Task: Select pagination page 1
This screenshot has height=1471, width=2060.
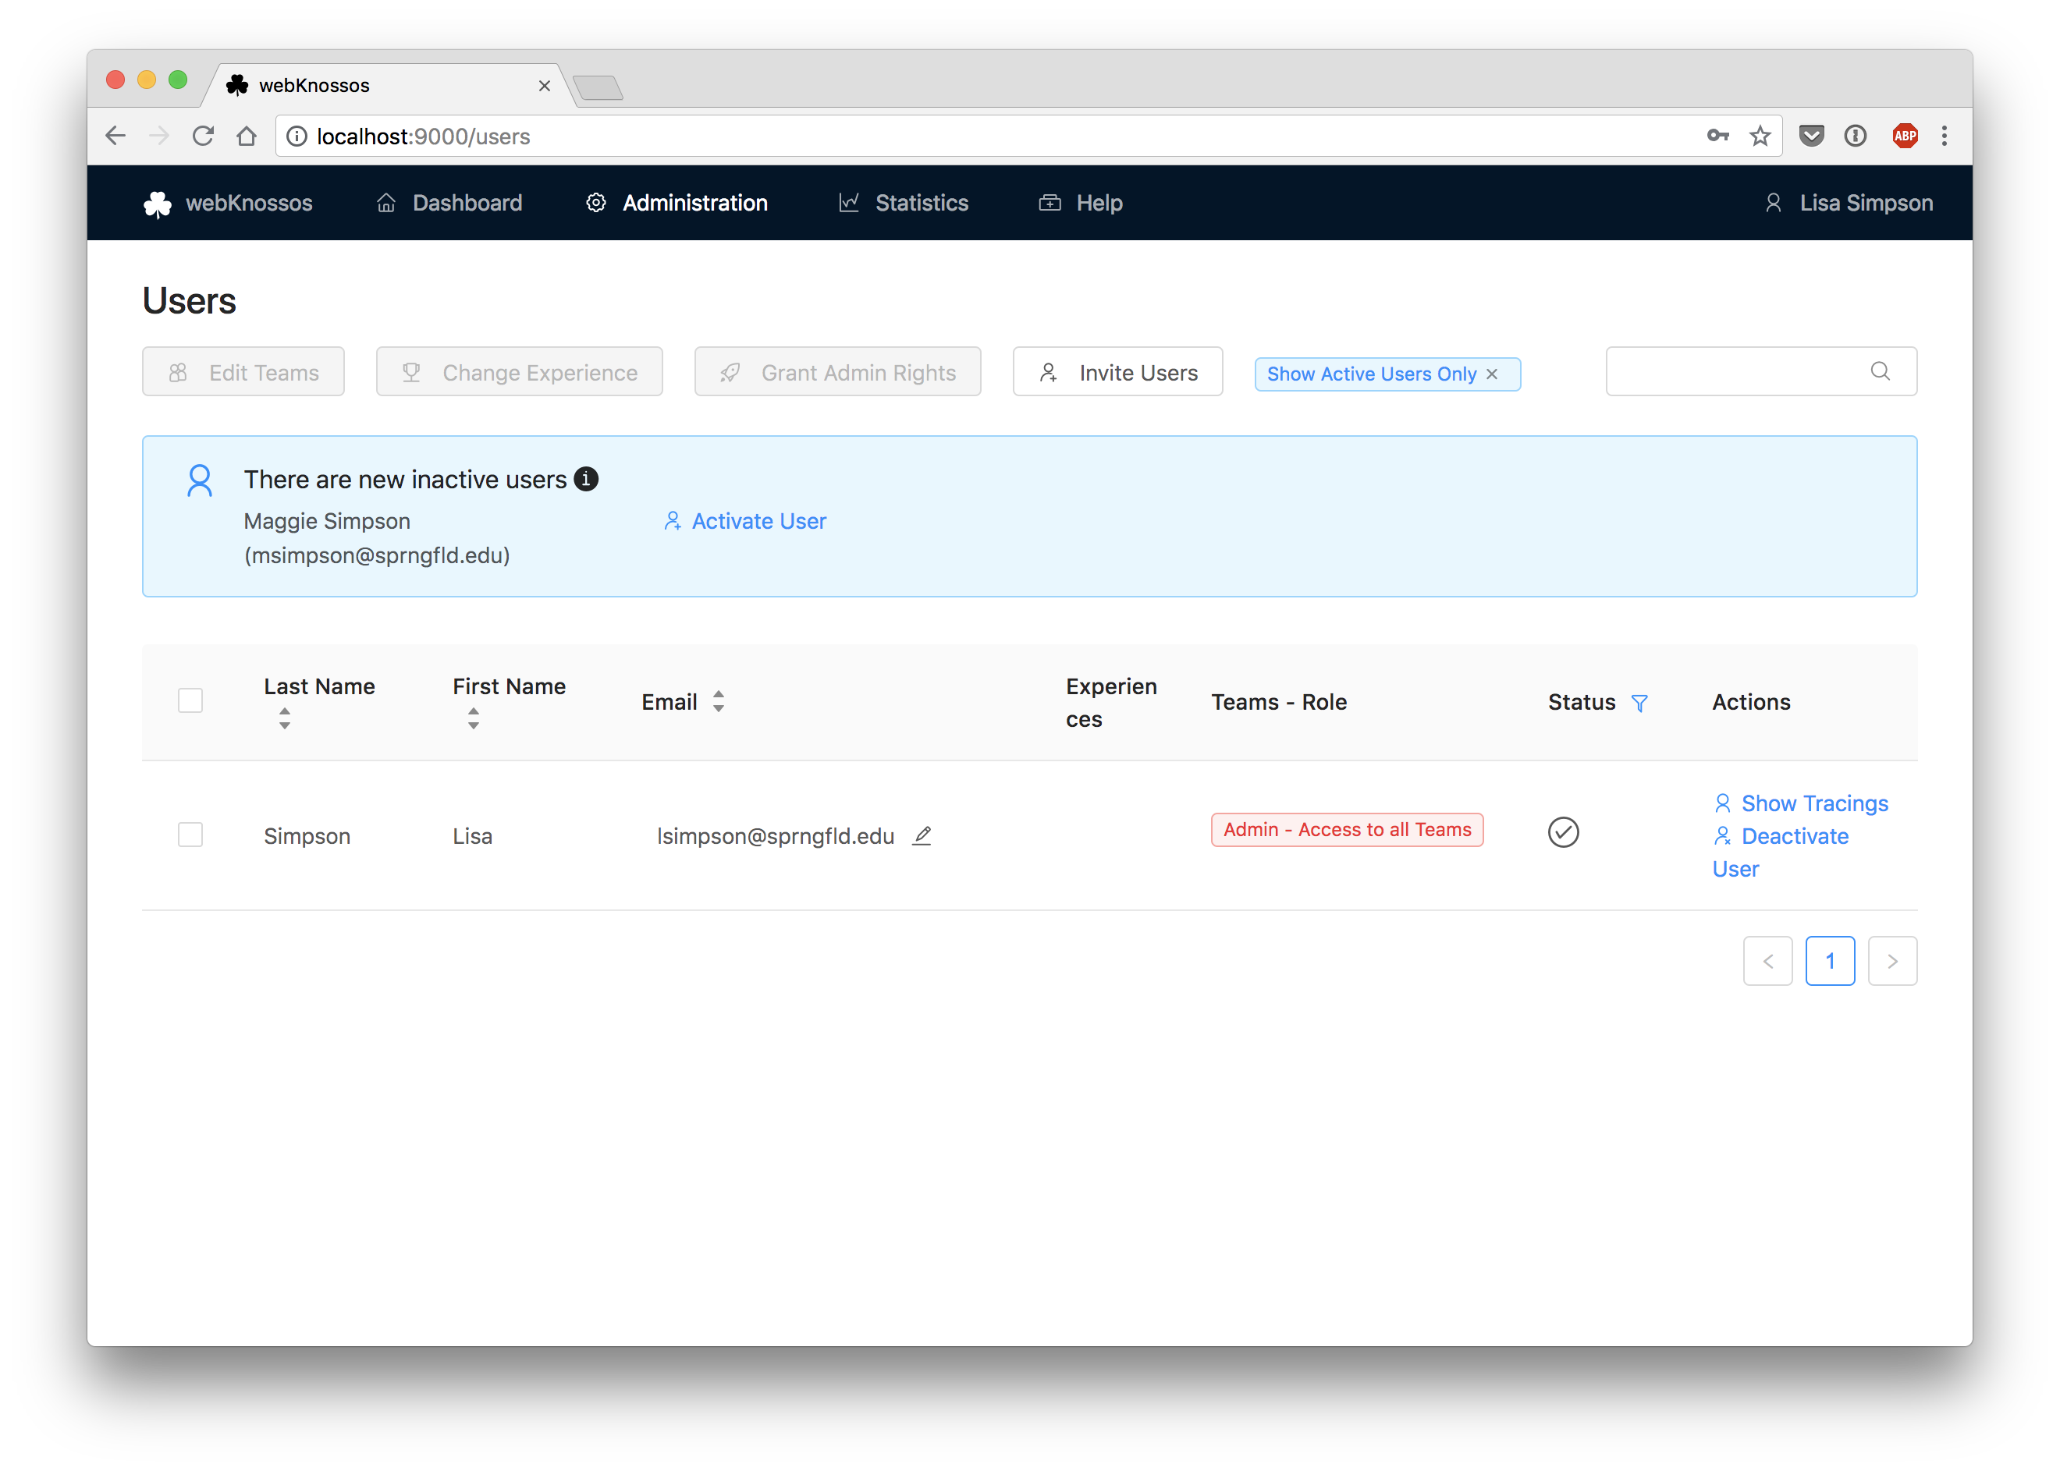Action: click(x=1830, y=961)
